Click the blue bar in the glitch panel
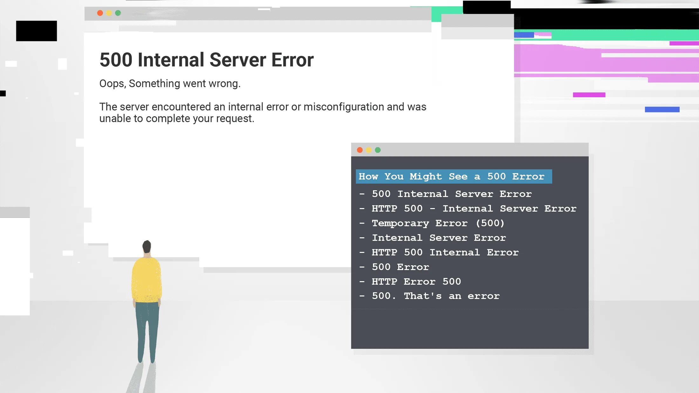 662,109
